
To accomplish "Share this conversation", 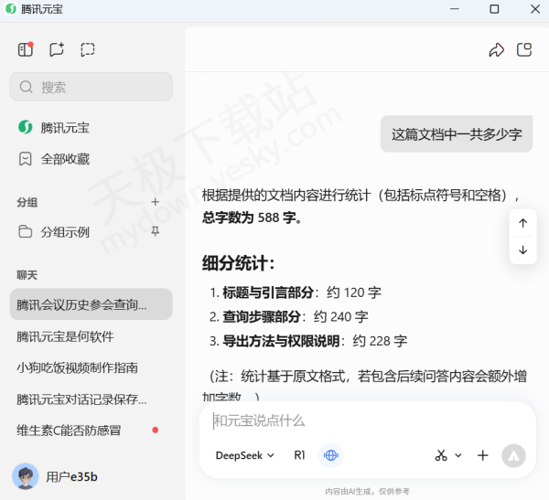I will click(x=496, y=50).
